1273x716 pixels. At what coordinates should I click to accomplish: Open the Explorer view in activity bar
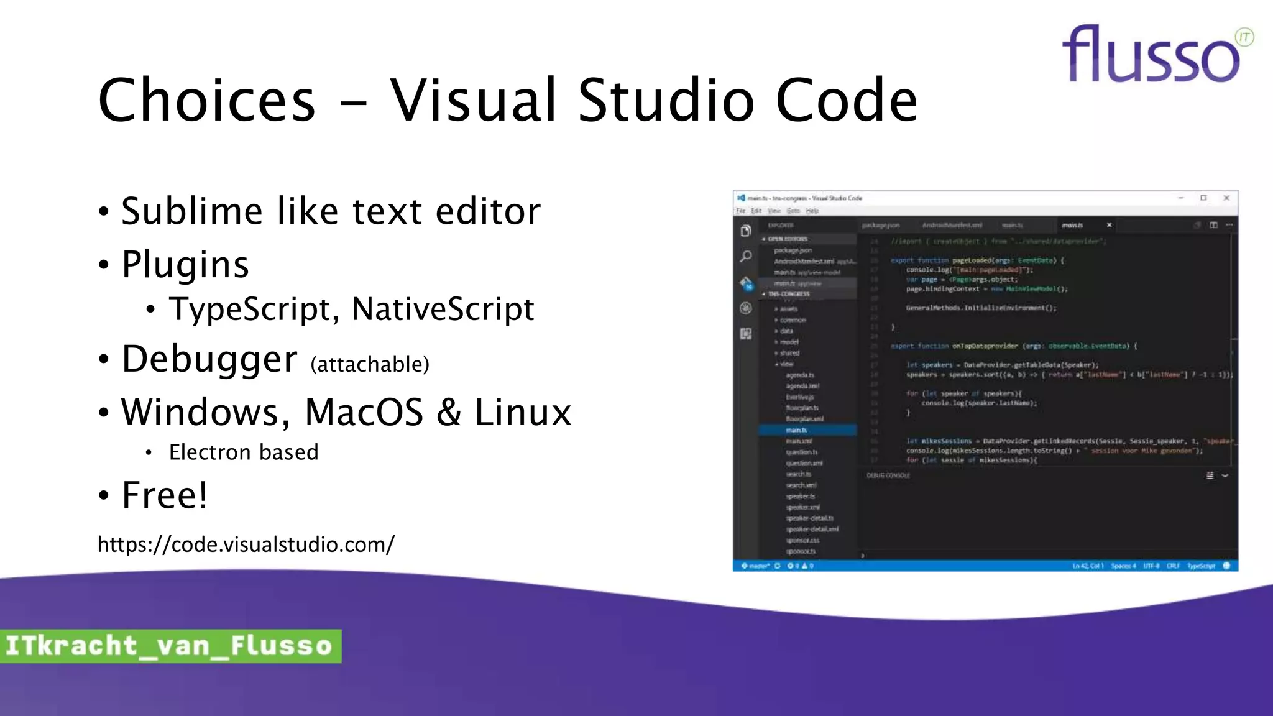pyautogui.click(x=746, y=231)
